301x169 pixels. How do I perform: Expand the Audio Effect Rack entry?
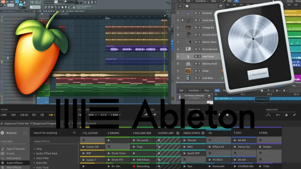click(34, 153)
